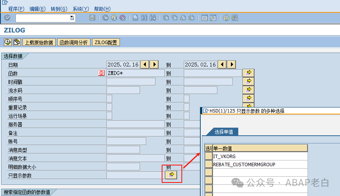Image resolution: width=340 pixels, height=196 pixels.
Task: Click the 消息文本 from input field
Action: coord(135,158)
